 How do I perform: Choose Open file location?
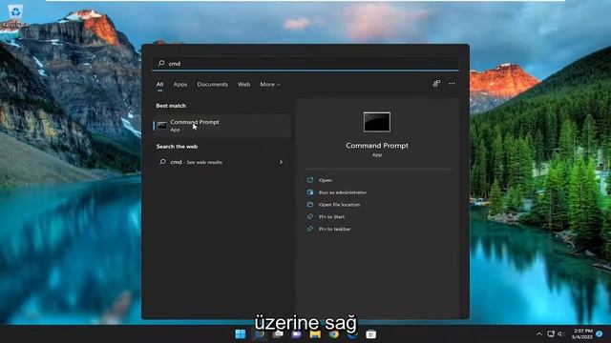339,205
